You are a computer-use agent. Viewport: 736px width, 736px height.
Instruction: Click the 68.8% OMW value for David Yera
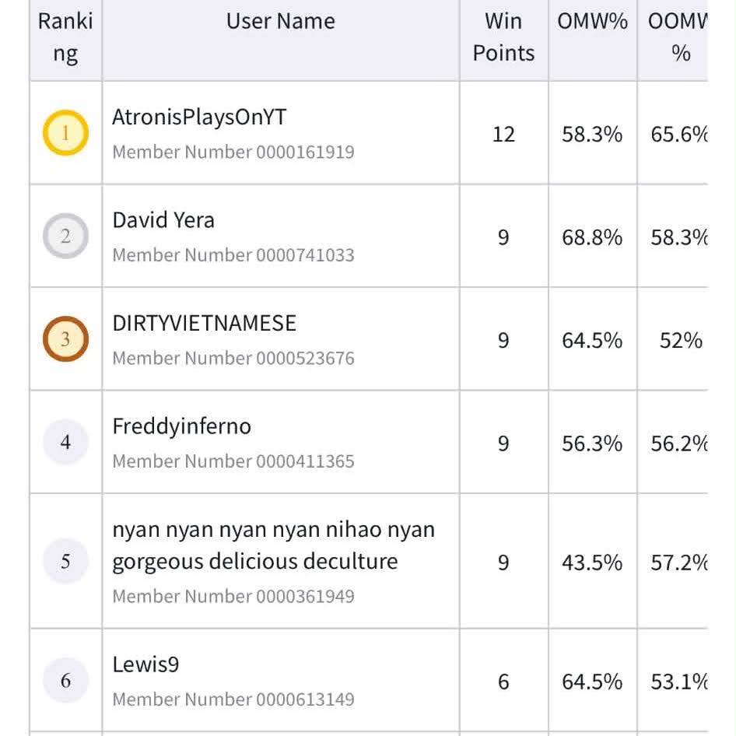(x=592, y=237)
